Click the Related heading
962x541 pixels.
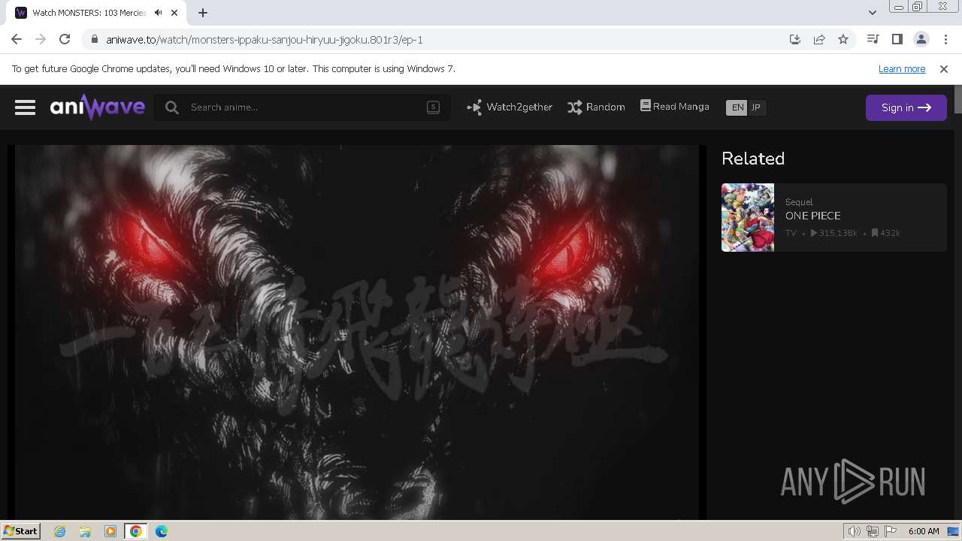click(753, 159)
